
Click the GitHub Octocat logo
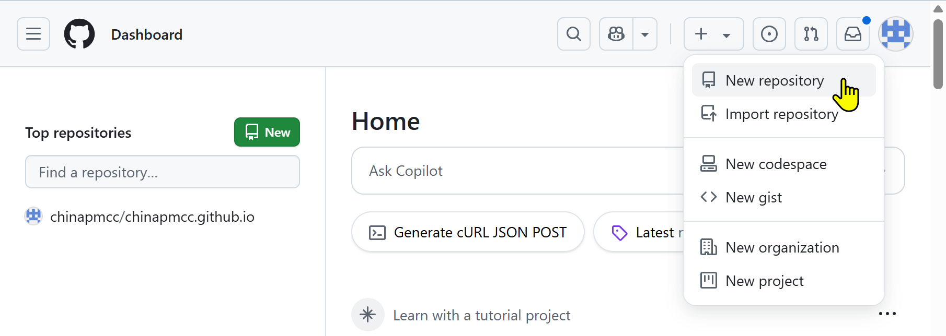pyautogui.click(x=79, y=34)
